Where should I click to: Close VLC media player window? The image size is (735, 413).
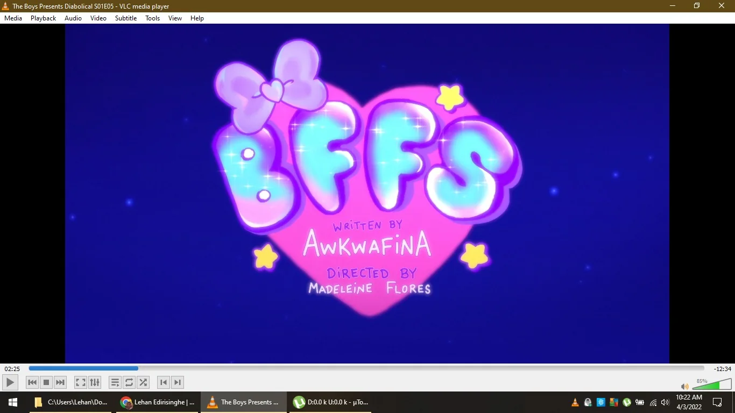(x=722, y=6)
